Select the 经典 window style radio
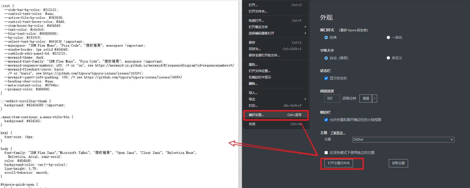470x188 pixels. [326, 38]
